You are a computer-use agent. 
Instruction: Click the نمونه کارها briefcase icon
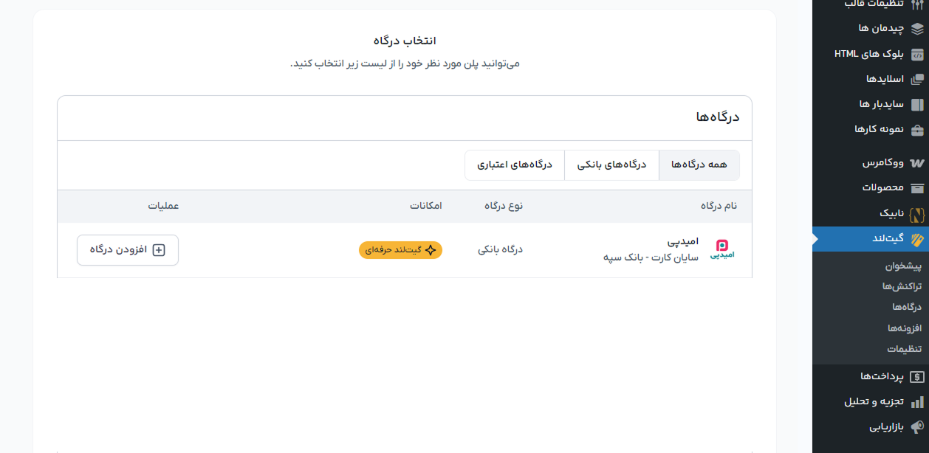click(x=916, y=129)
